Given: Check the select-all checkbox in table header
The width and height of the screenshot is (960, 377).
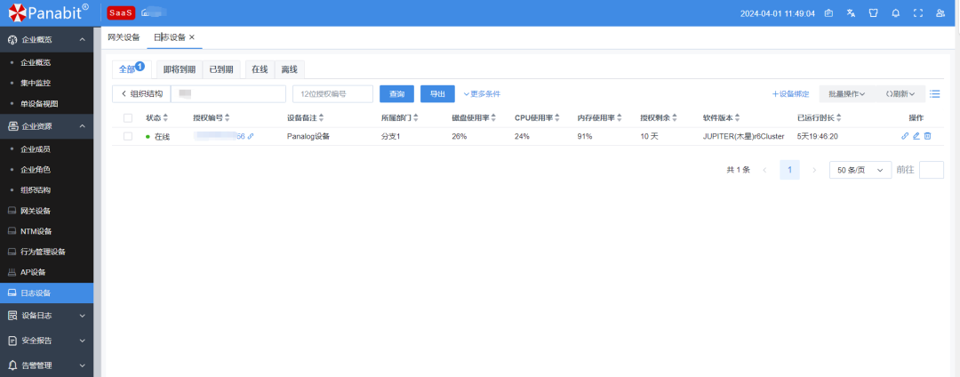Looking at the screenshot, I should pyautogui.click(x=127, y=118).
